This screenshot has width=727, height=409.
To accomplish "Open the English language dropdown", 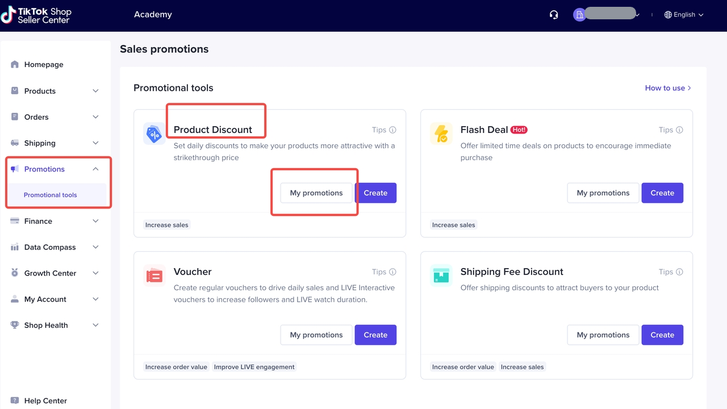I will tap(684, 15).
